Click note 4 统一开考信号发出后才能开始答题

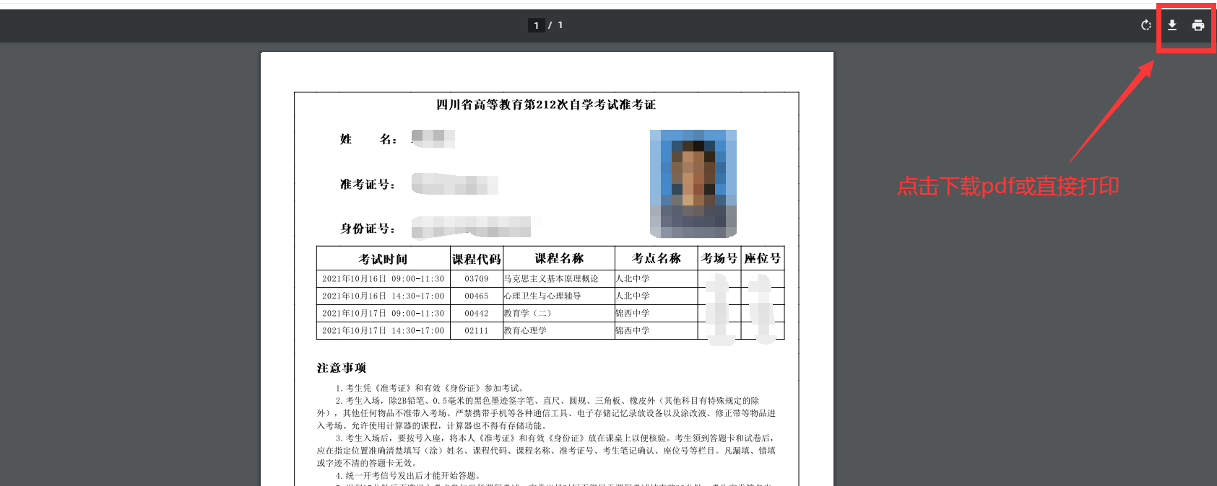click(x=407, y=476)
